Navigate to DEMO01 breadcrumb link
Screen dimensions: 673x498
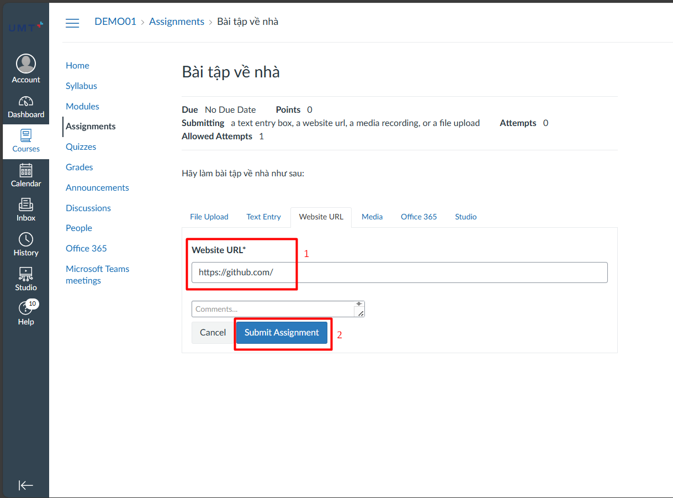click(115, 22)
